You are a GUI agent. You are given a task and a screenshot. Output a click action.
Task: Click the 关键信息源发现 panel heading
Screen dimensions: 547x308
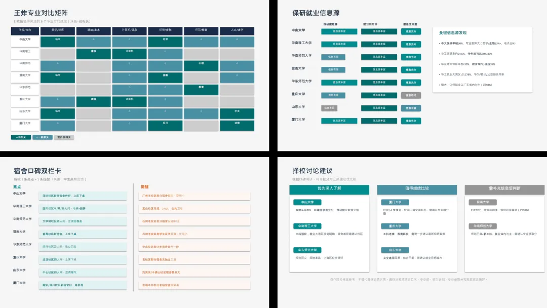[x=452, y=33]
